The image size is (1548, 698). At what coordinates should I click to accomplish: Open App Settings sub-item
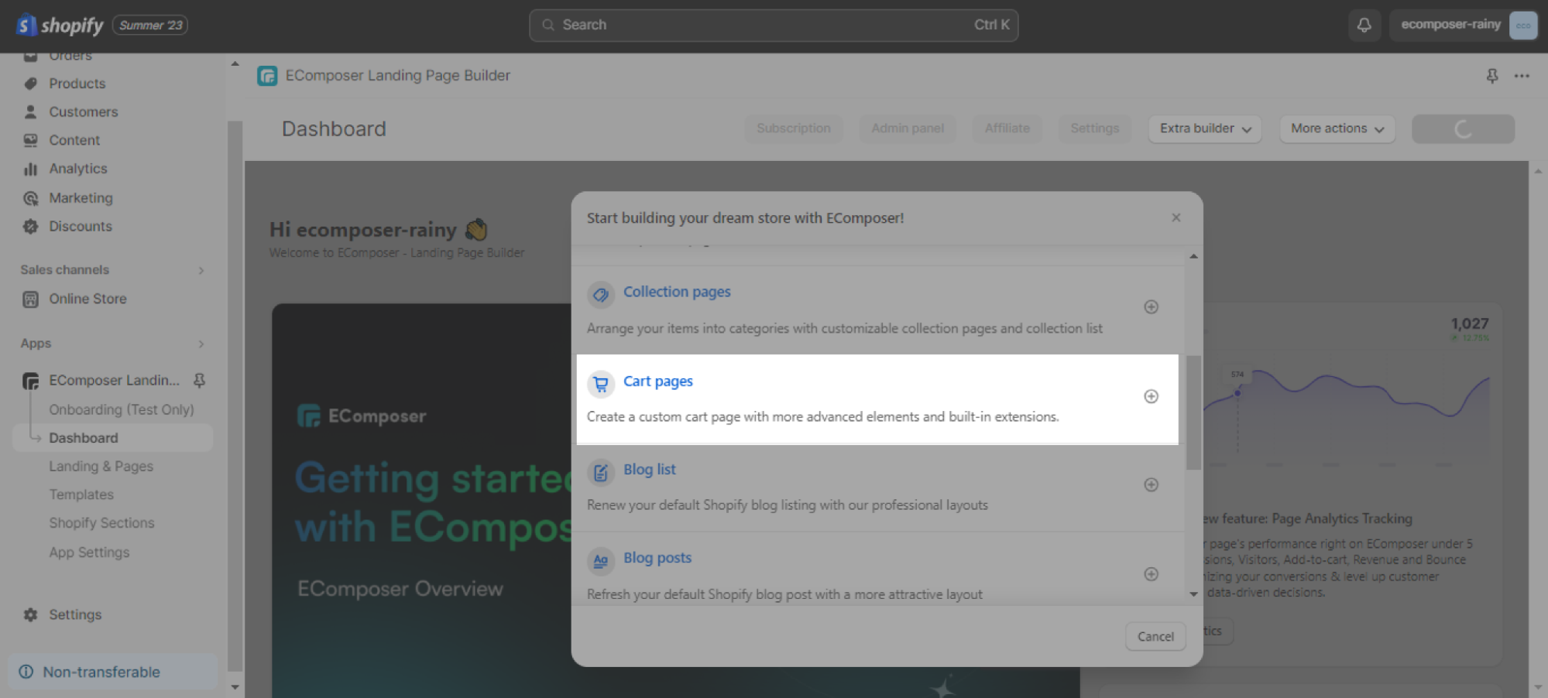click(89, 553)
